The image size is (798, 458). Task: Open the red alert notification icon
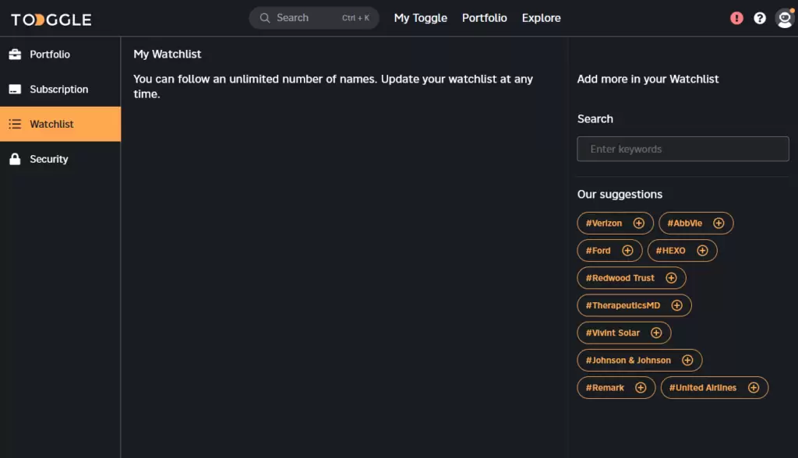(x=736, y=19)
